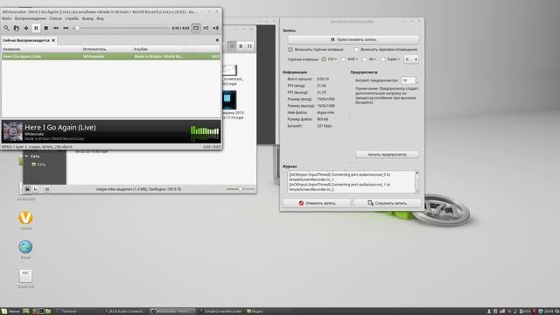Image resolution: width=560 pixels, height=315 pixels.
Task: Switch file manager to compact view
Action: tap(249, 46)
